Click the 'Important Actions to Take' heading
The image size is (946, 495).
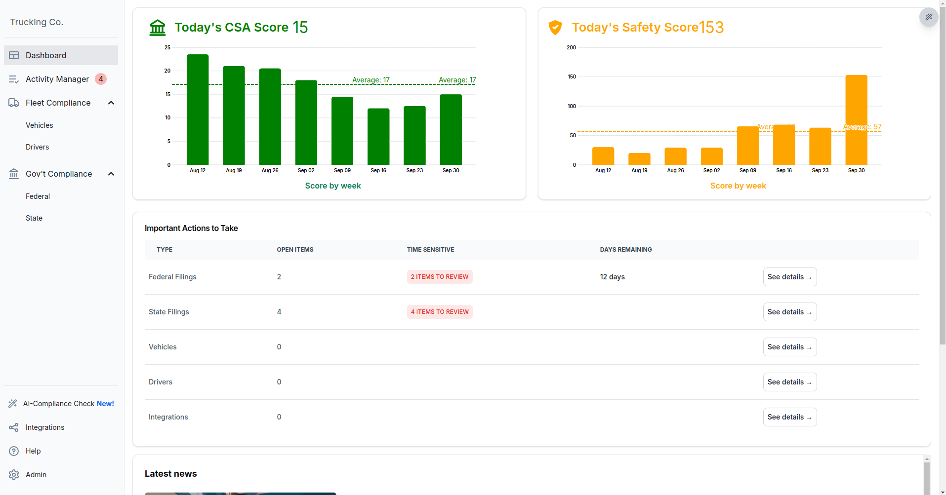click(x=191, y=228)
